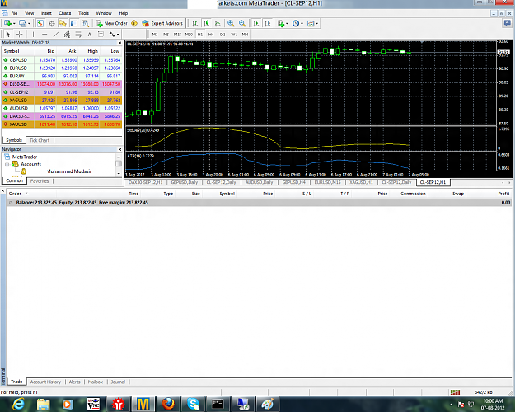Click Navigator scrollbar down arrow
The width and height of the screenshot is (515, 412).
click(x=119, y=174)
